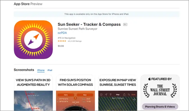Click the Apple logo beside Featured By

(x=149, y=79)
